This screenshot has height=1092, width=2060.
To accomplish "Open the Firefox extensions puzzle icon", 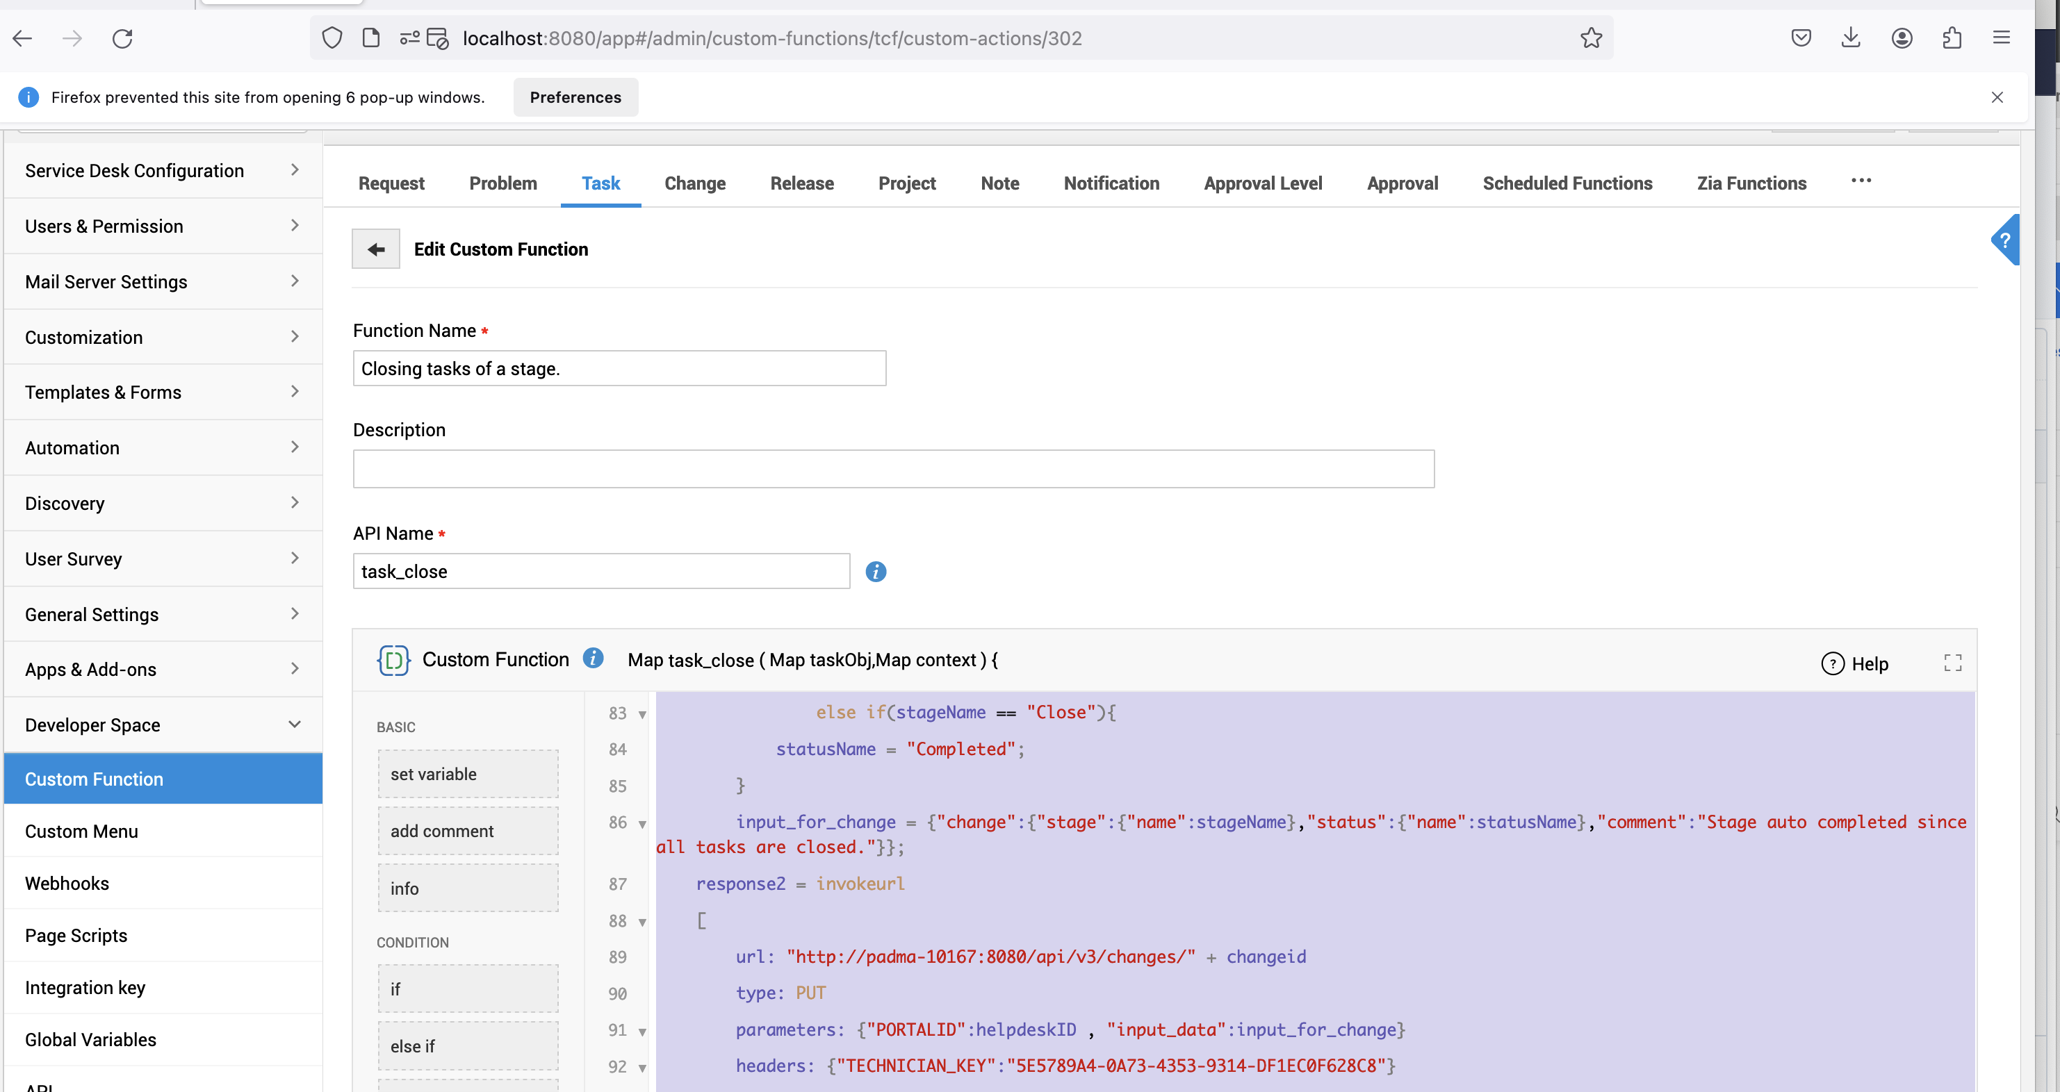I will click(1952, 38).
